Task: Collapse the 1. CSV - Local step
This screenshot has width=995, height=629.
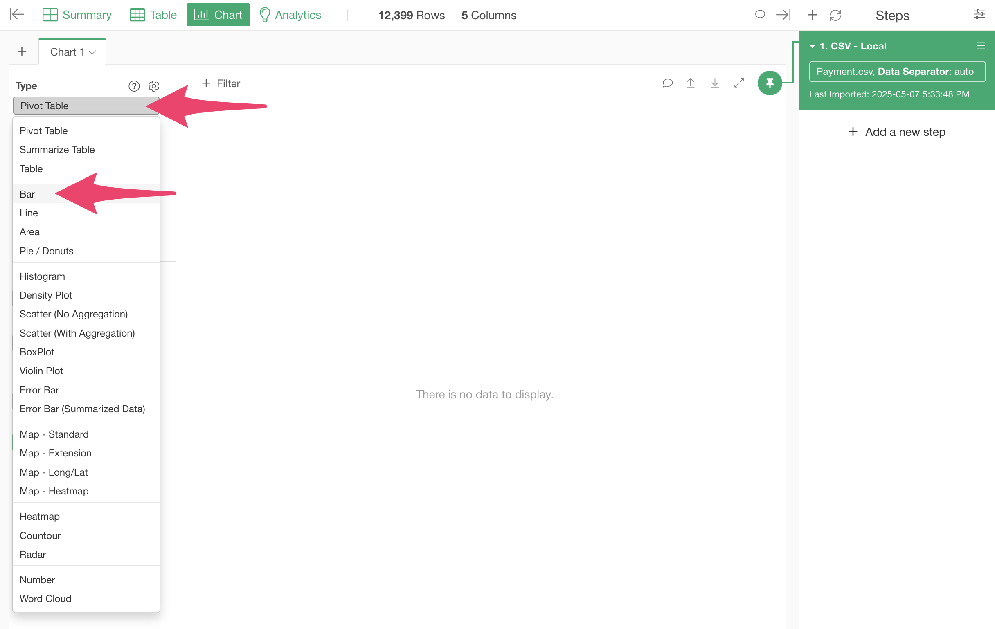Action: (x=812, y=46)
